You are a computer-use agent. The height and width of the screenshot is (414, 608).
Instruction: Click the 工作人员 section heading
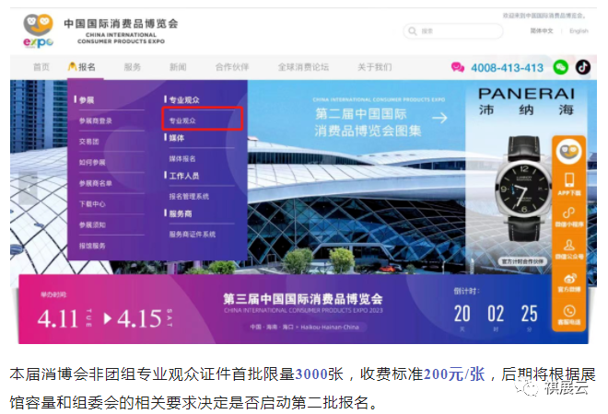184,176
